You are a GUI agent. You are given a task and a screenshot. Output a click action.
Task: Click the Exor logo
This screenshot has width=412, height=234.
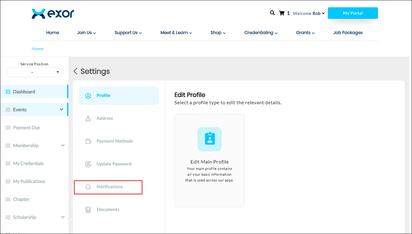tap(53, 14)
